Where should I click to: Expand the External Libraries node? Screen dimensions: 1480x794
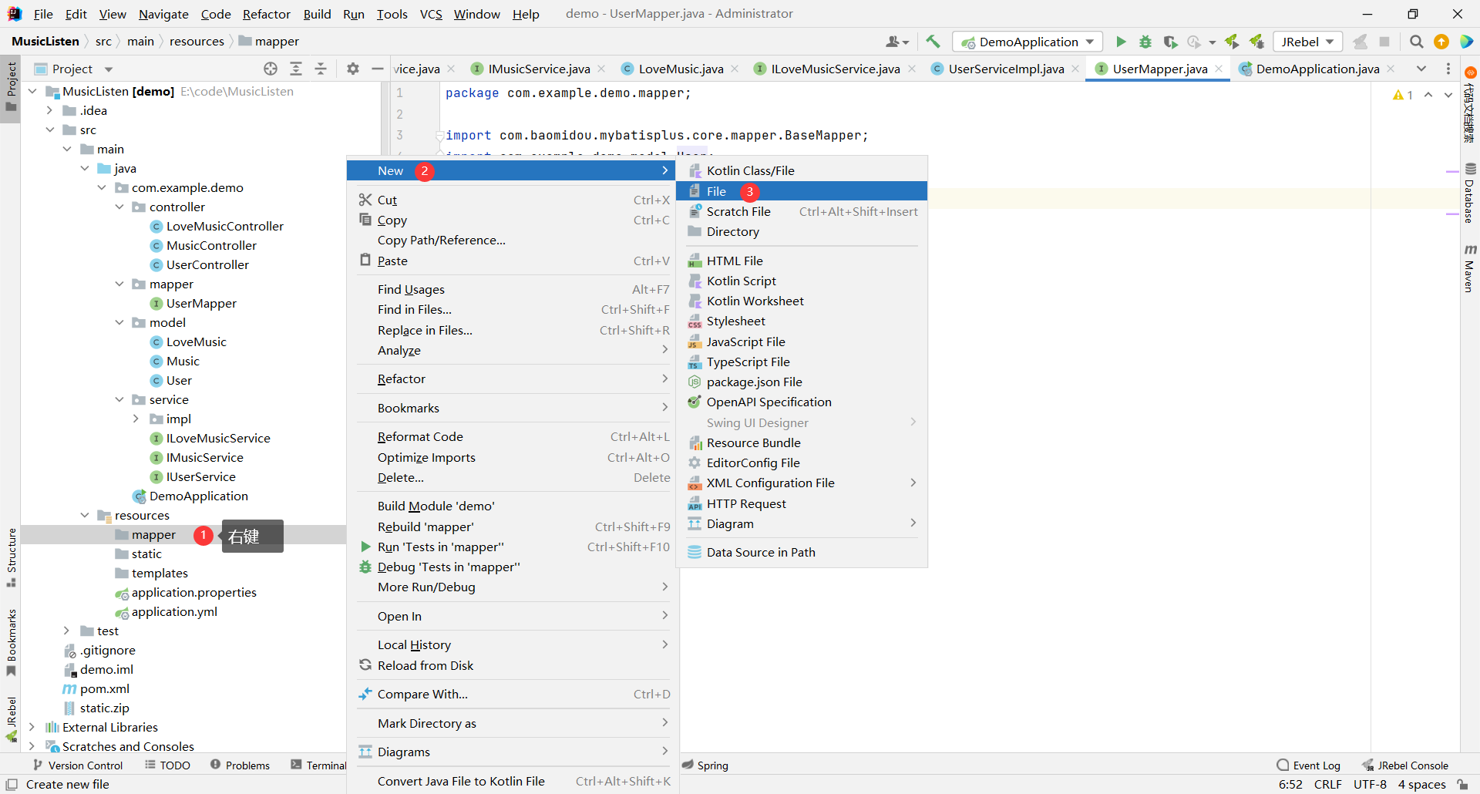click(32, 727)
